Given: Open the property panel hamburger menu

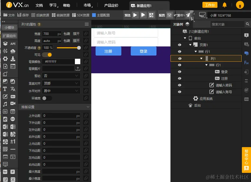Looking at the screenshot, I should (87, 24).
